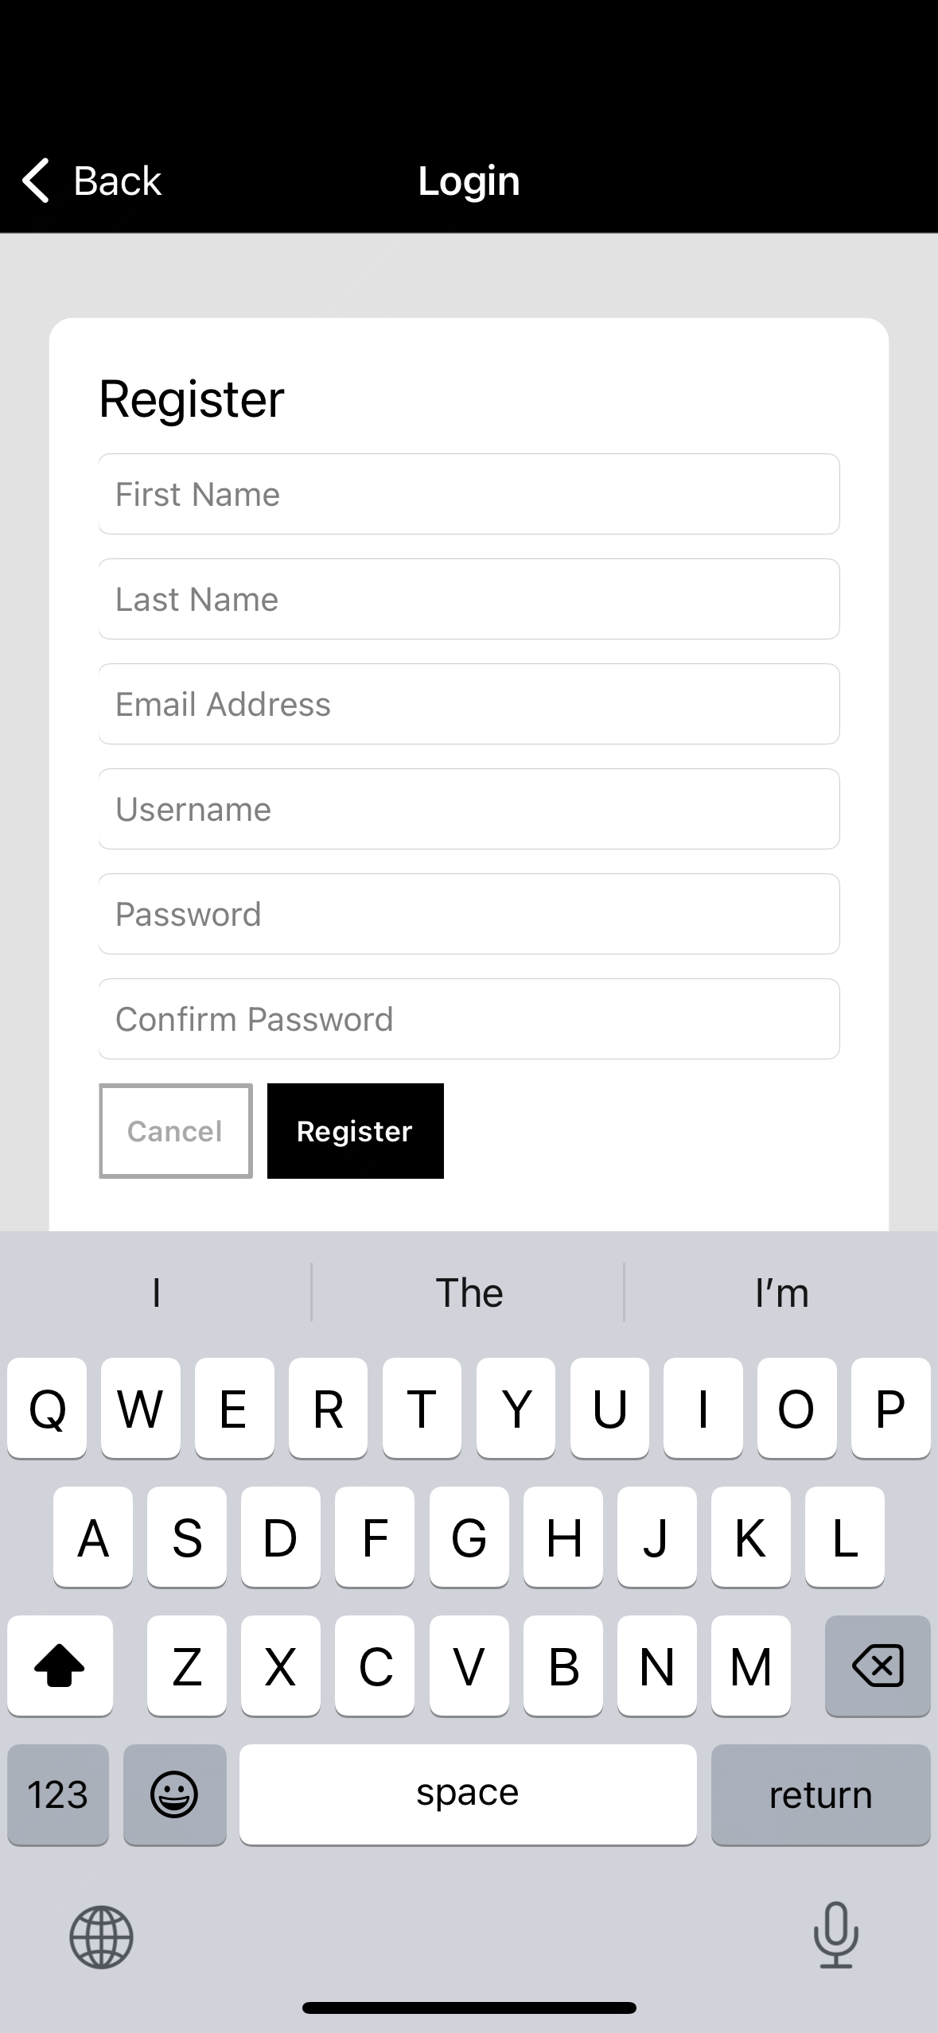Tap the Q key on keyboard
Image resolution: width=938 pixels, height=2033 pixels.
pyautogui.click(x=47, y=1408)
